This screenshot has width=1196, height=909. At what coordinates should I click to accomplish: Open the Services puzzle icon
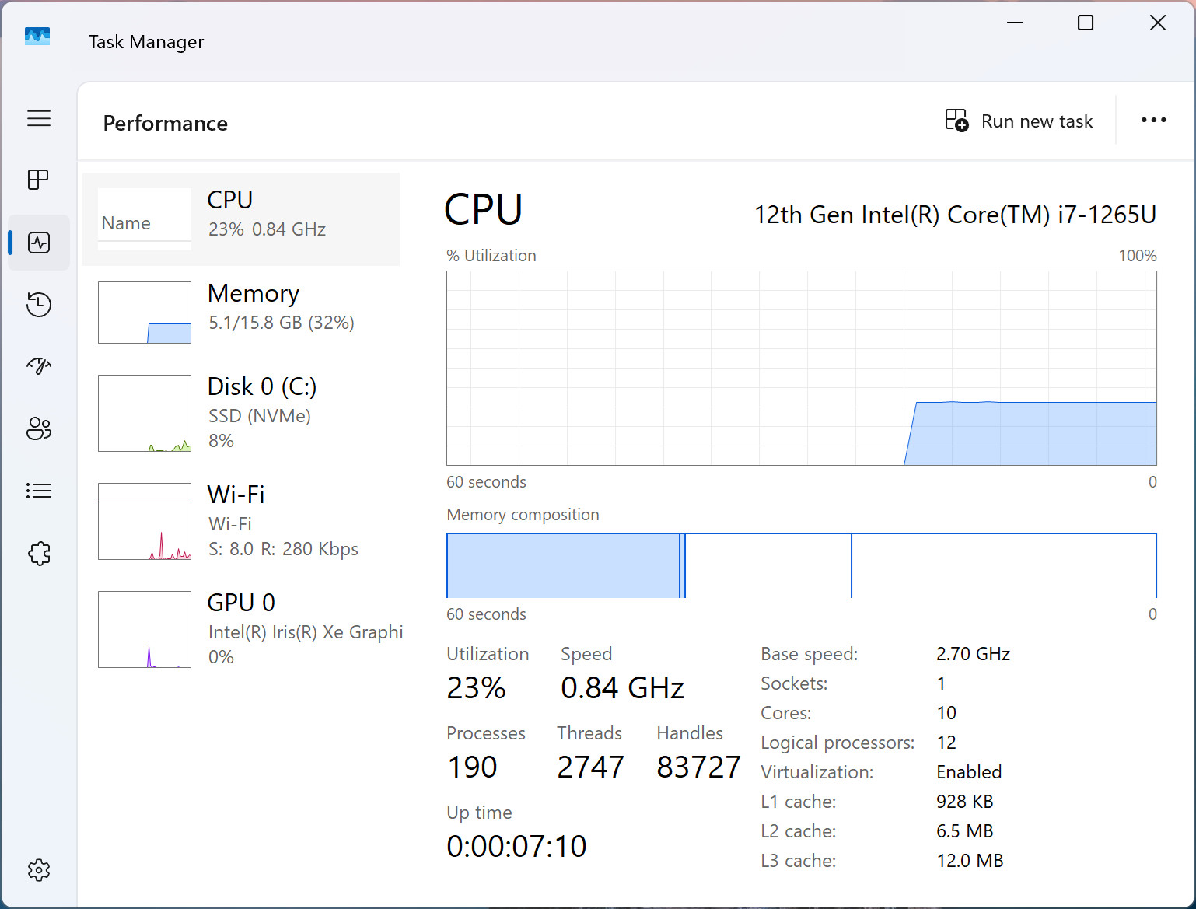pyautogui.click(x=39, y=554)
